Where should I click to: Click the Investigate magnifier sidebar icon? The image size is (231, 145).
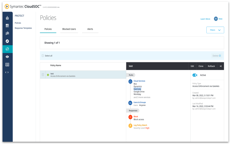7,33
